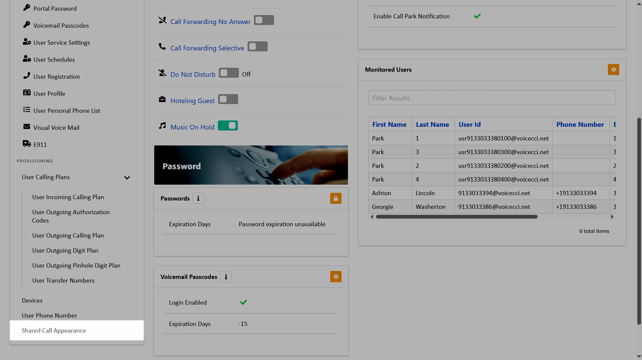
Task: Click the Voicemail Passcodes info icon
Action: tap(226, 277)
